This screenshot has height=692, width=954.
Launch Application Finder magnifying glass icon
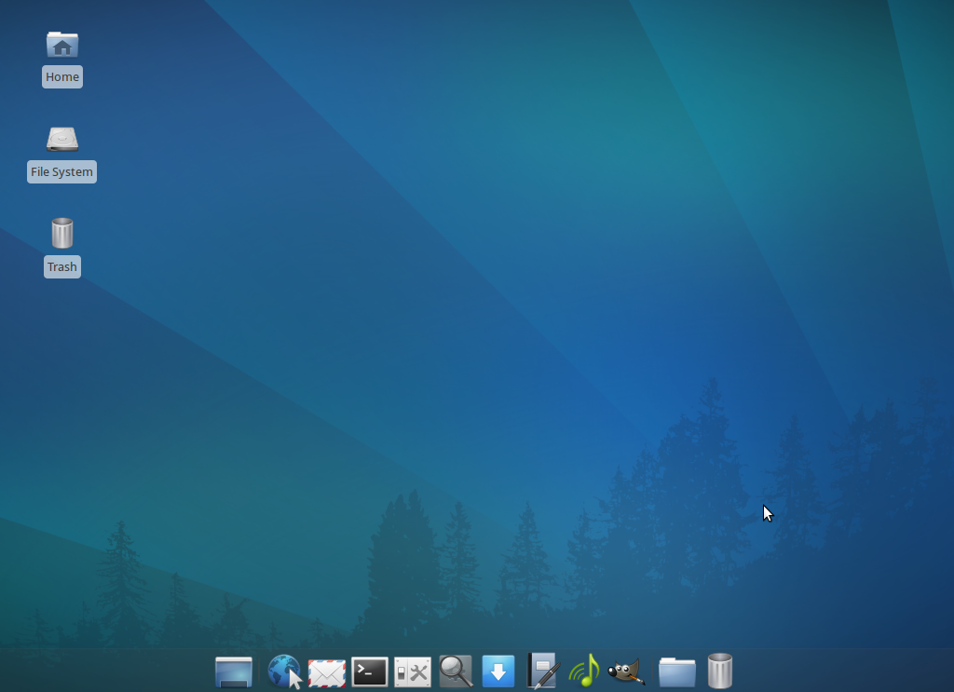point(456,671)
